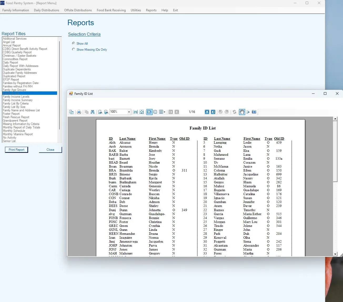Select Annual Report in list
Screen dimensions: 343x302
pos(29,45)
